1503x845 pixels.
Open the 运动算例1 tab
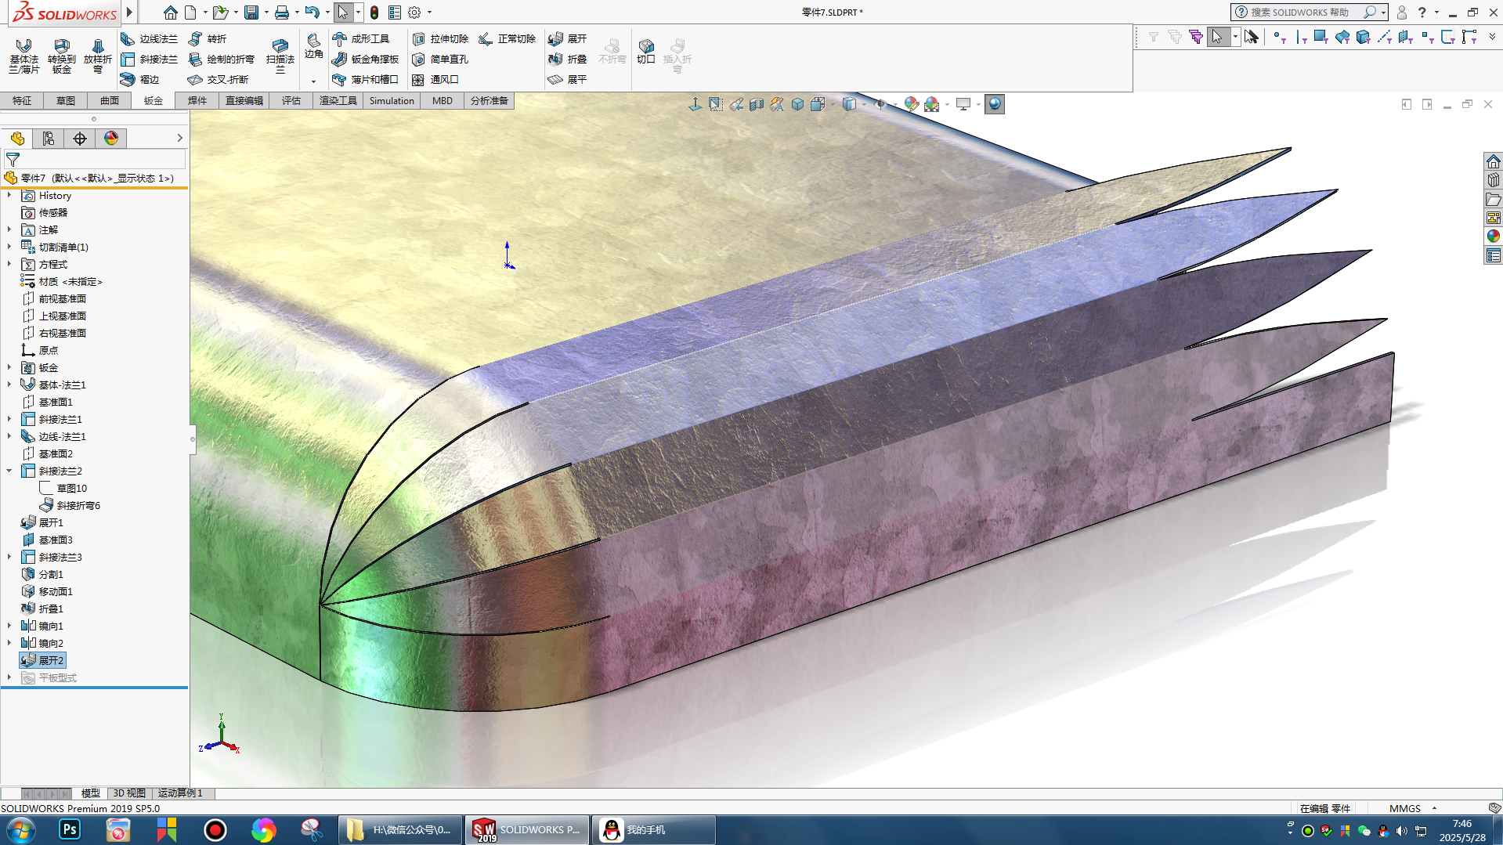pos(180,793)
